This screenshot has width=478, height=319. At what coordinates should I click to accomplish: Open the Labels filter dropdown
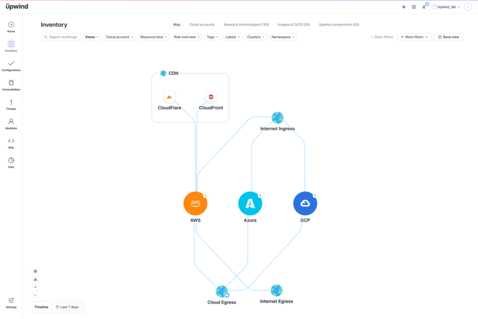[x=232, y=37]
